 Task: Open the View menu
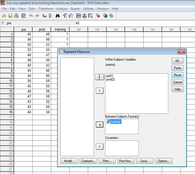click(22, 9)
